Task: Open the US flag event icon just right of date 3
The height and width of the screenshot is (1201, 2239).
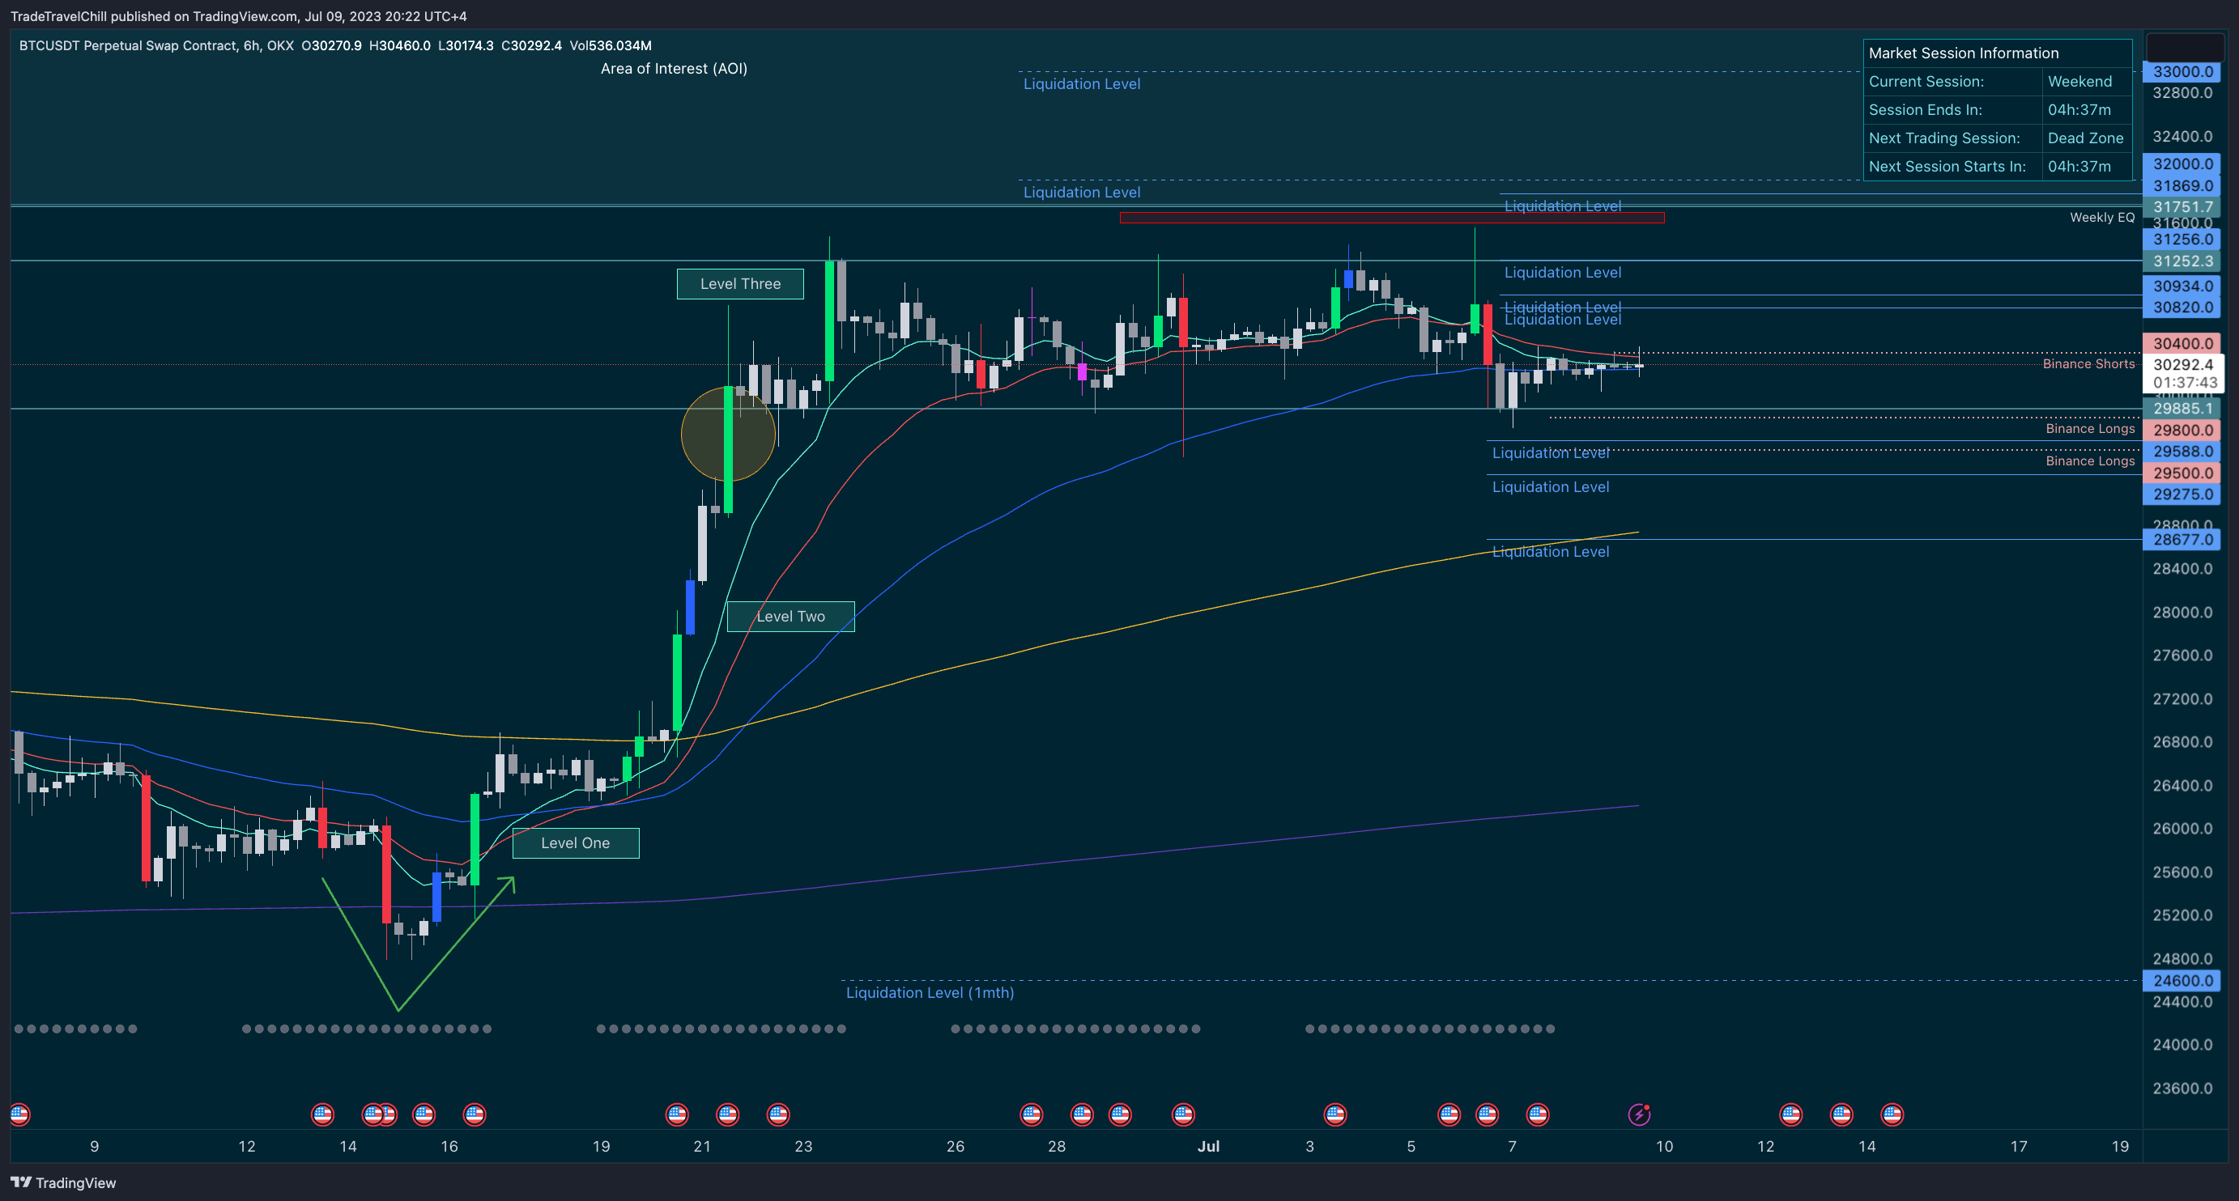Action: (x=1335, y=1114)
